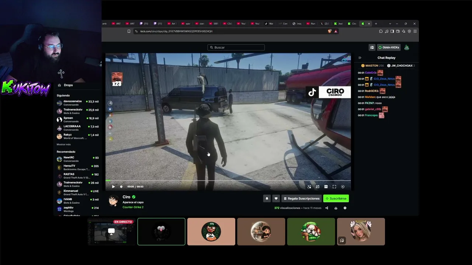This screenshot has width=472, height=265.
Task: Open recommended channel HerouTV
Action: click(x=77, y=167)
